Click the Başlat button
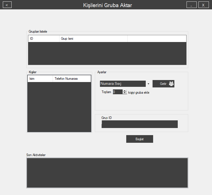Image resolution: width=212 pixels, height=195 pixels. coord(140,139)
